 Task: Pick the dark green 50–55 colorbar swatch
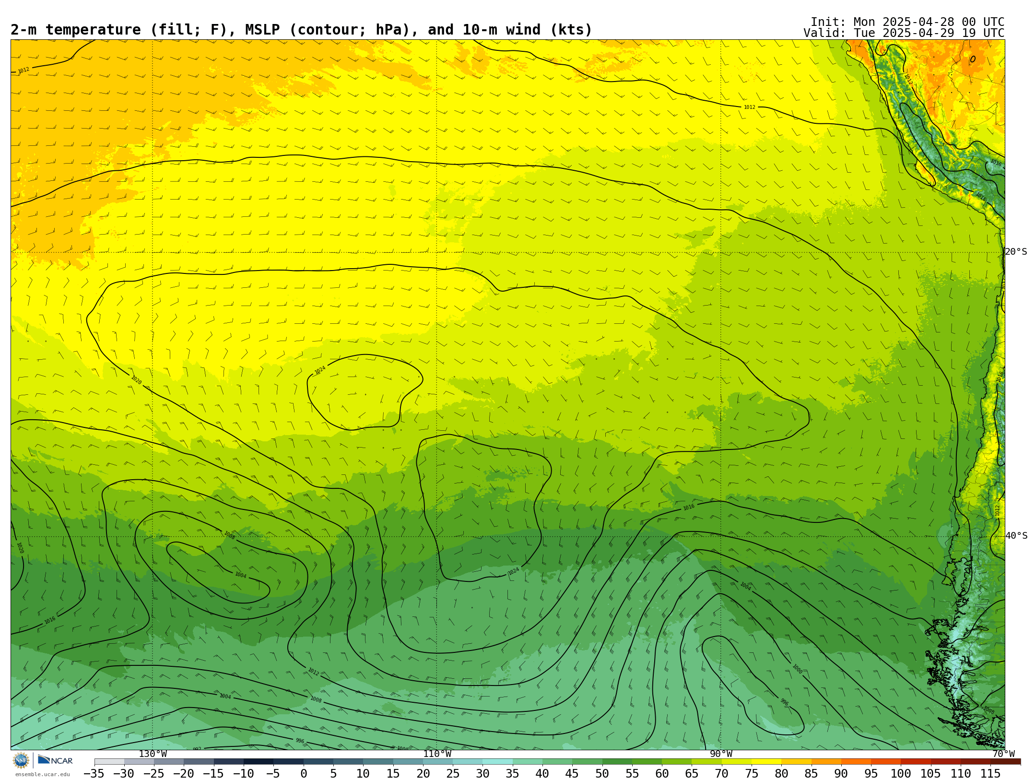point(617,762)
